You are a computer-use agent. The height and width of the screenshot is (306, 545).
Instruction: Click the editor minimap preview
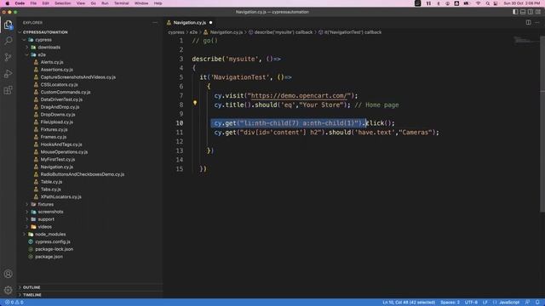(526, 40)
